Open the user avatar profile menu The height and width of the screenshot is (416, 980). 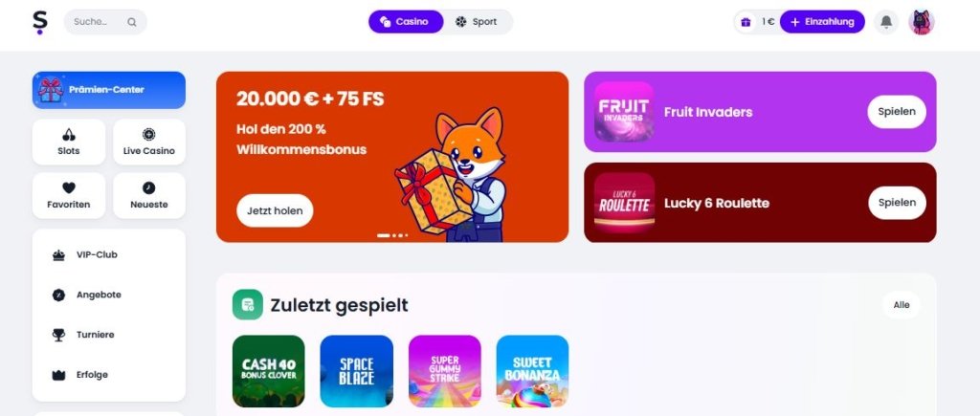[x=921, y=22]
